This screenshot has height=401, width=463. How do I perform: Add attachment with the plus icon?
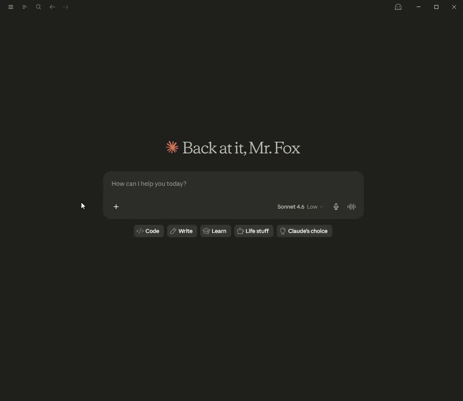click(x=116, y=207)
